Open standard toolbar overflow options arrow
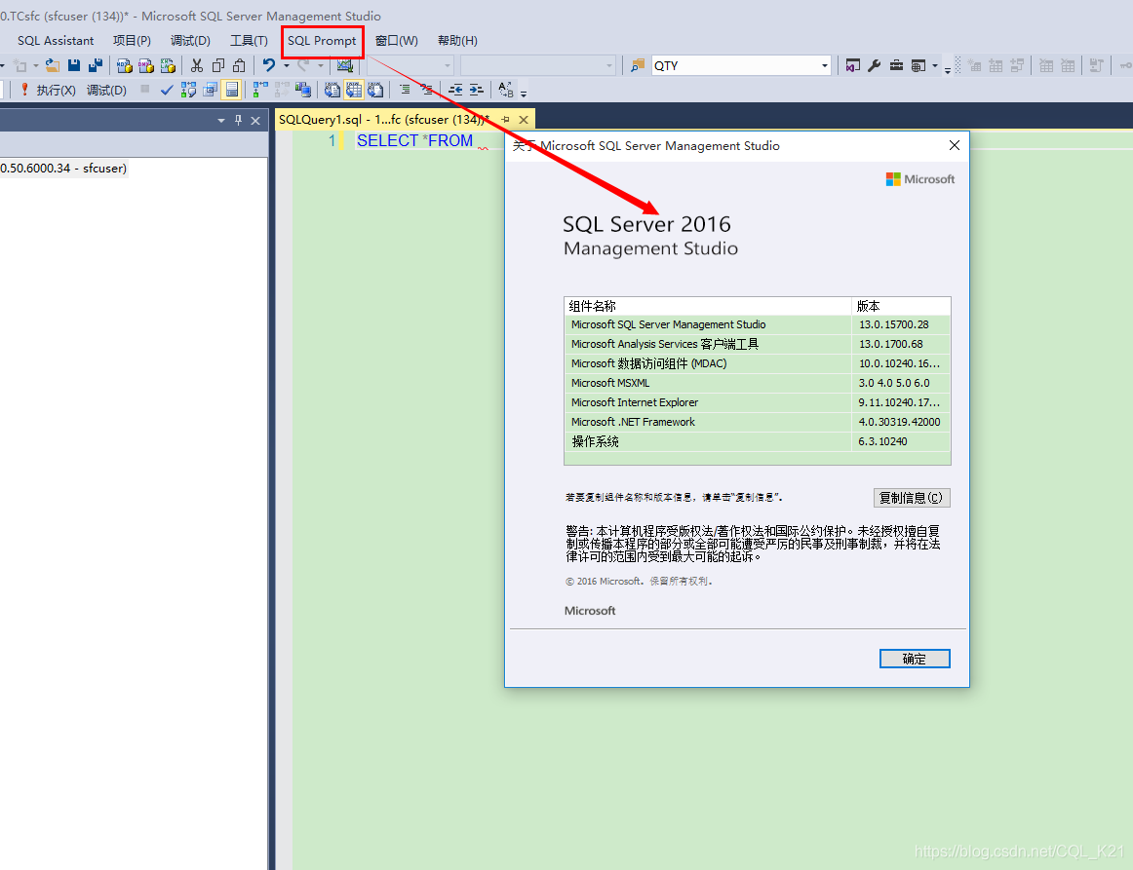The width and height of the screenshot is (1133, 870). click(x=948, y=70)
